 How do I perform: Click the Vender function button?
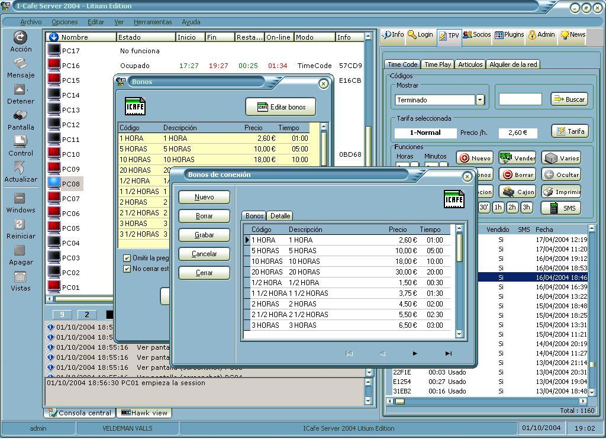[517, 157]
